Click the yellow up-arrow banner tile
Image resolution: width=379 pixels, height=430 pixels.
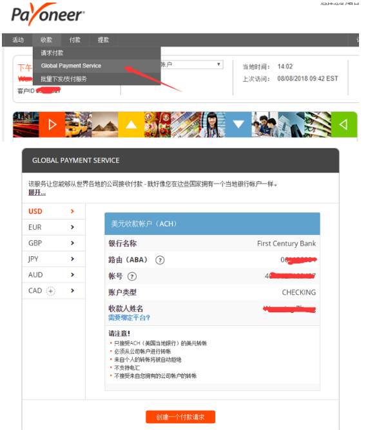[131, 124]
